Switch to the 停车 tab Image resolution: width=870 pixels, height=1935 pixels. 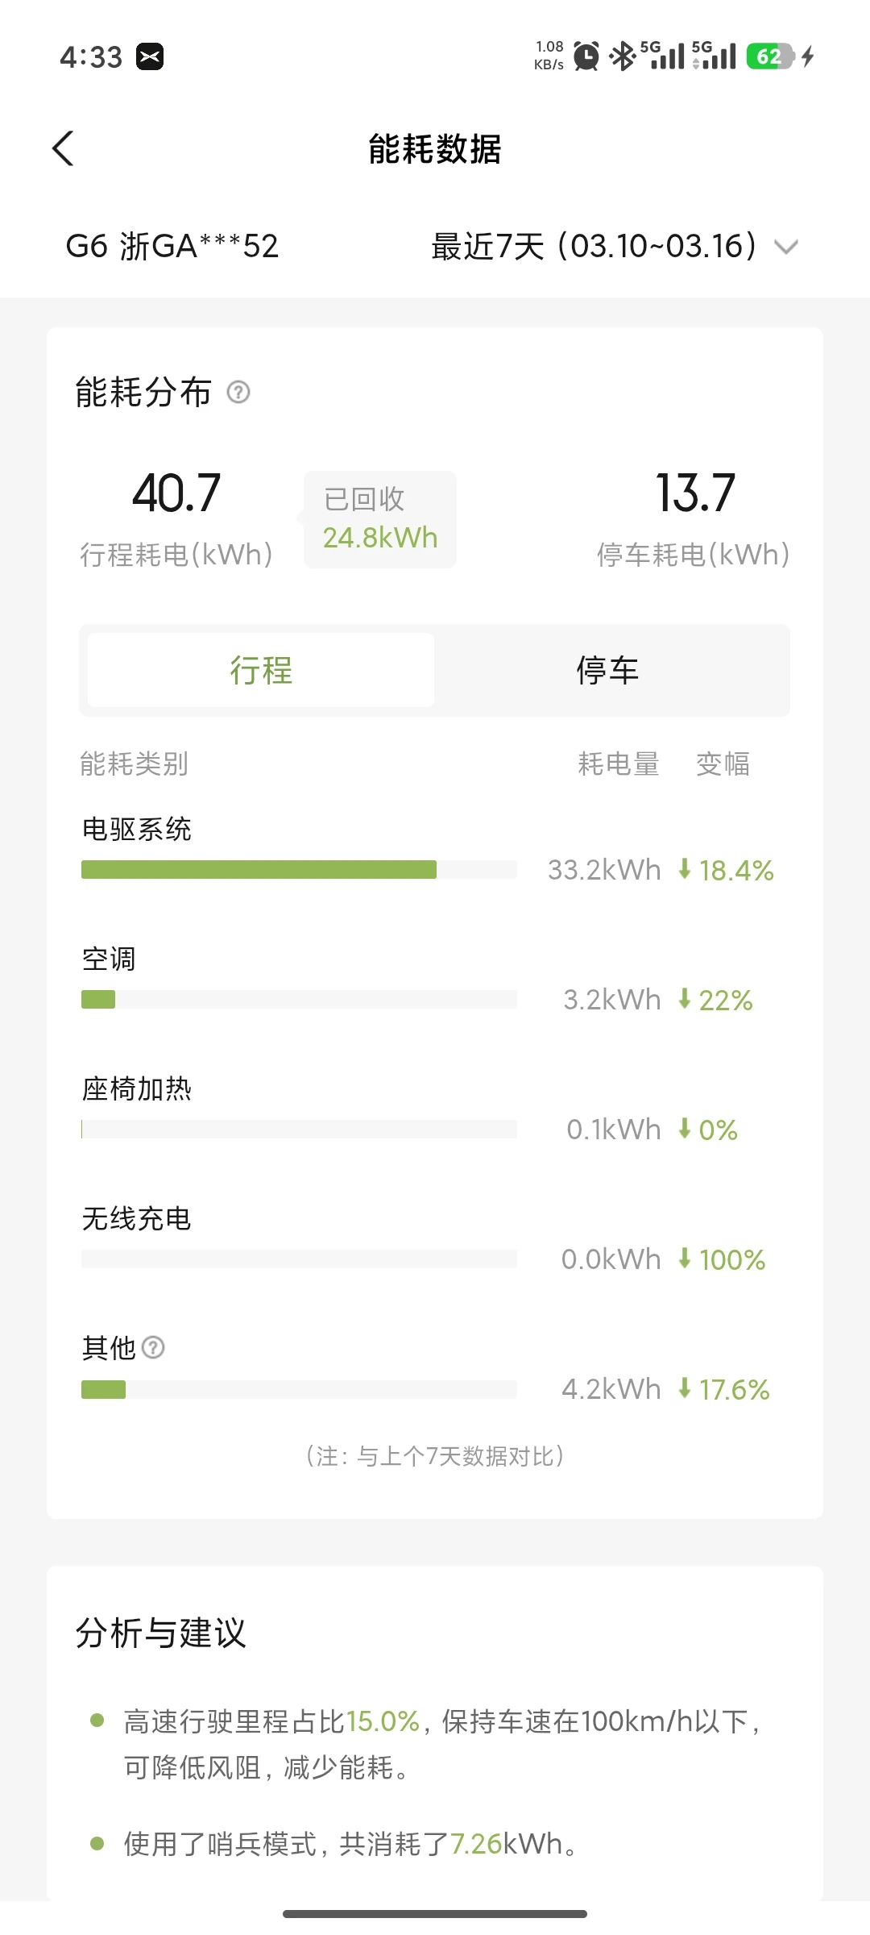coord(608,670)
